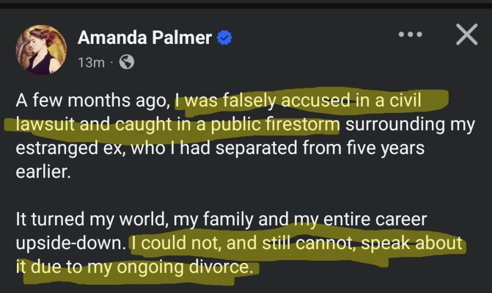
Task: Click the blue verified badge icon
Action: [x=224, y=38]
